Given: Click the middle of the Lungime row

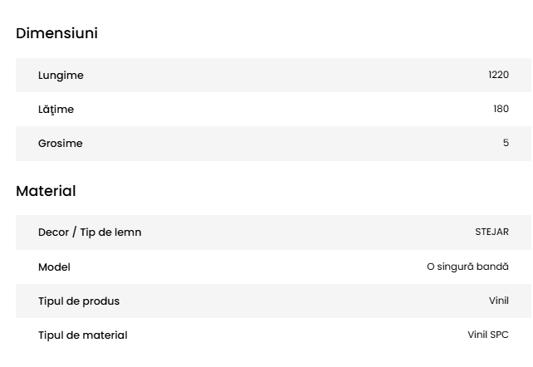Looking at the screenshot, I should [274, 76].
